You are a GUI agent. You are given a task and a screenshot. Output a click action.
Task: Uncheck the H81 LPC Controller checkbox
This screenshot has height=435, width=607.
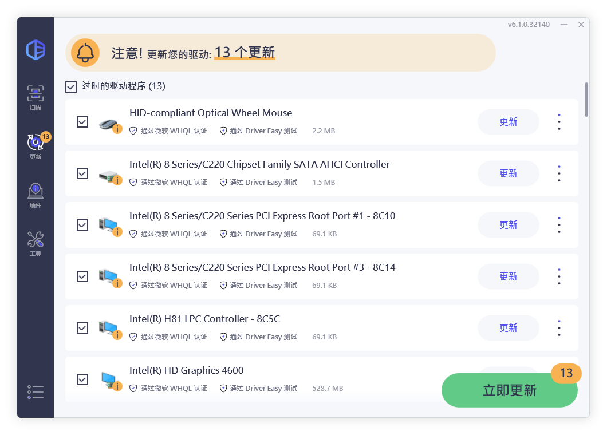(x=82, y=328)
